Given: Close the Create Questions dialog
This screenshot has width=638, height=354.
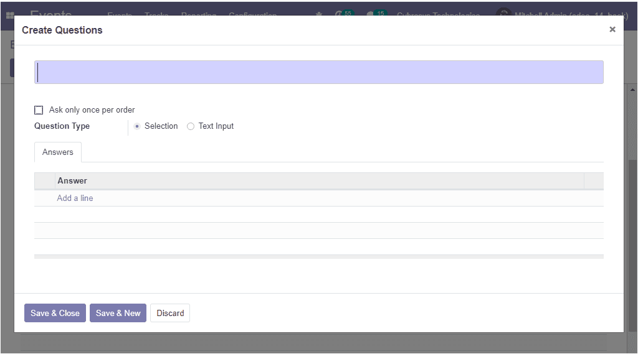Looking at the screenshot, I should pyautogui.click(x=612, y=29).
